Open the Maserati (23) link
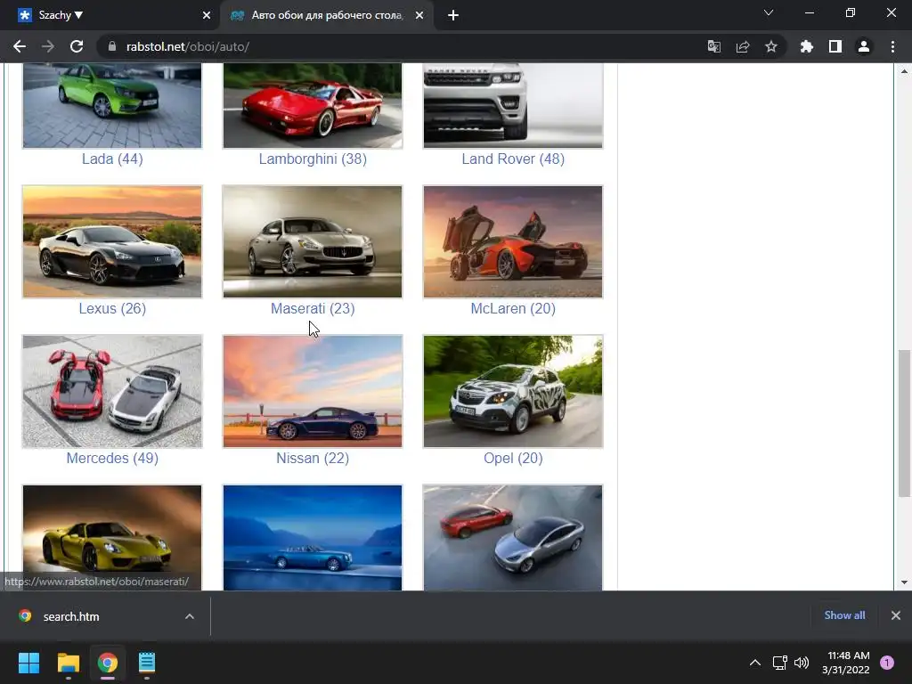The height and width of the screenshot is (684, 912). point(313,308)
